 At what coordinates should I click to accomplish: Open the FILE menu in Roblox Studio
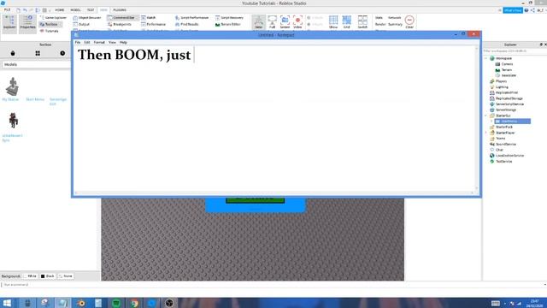[7, 9]
